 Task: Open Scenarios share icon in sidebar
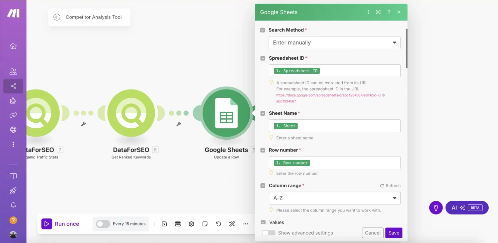coord(13,86)
